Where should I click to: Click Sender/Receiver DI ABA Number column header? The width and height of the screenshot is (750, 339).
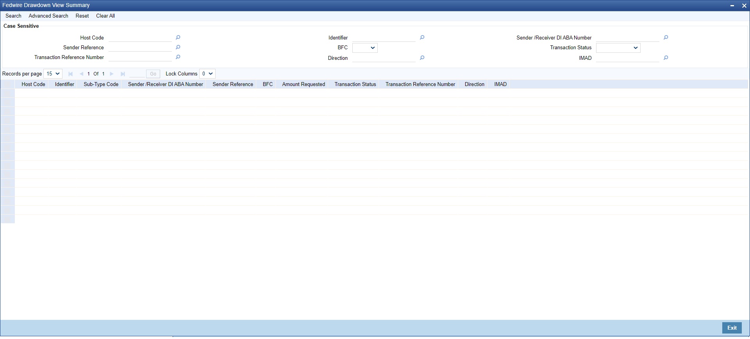166,84
